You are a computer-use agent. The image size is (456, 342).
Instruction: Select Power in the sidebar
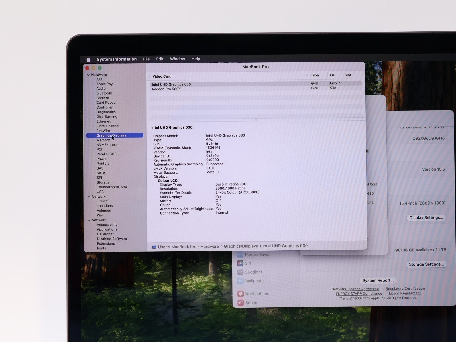[101, 159]
